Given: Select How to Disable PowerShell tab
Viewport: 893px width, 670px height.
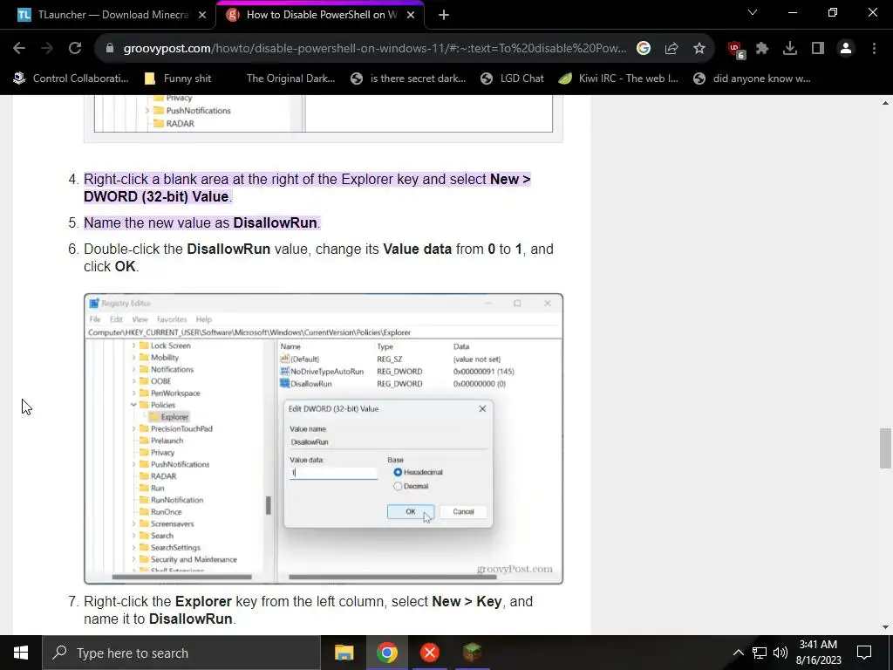Looking at the screenshot, I should pos(320,15).
